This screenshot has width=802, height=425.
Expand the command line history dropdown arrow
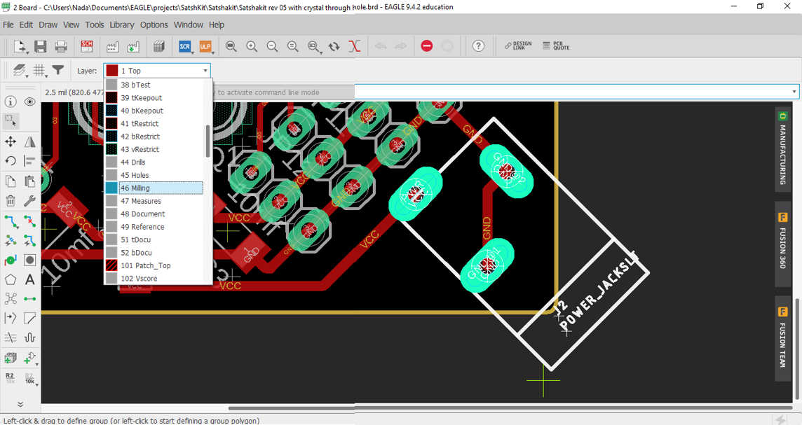point(794,92)
